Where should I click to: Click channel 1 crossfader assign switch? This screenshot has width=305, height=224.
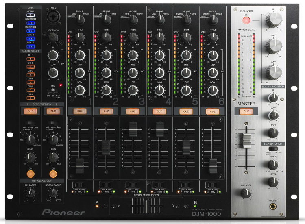(x=80, y=185)
